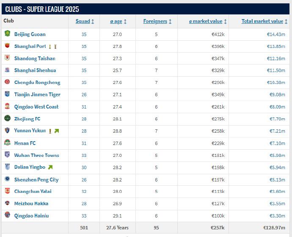Click Meizhou Hakka total market value €3.55m
Image resolution: width=292 pixels, height=237 pixels.
coord(277,204)
